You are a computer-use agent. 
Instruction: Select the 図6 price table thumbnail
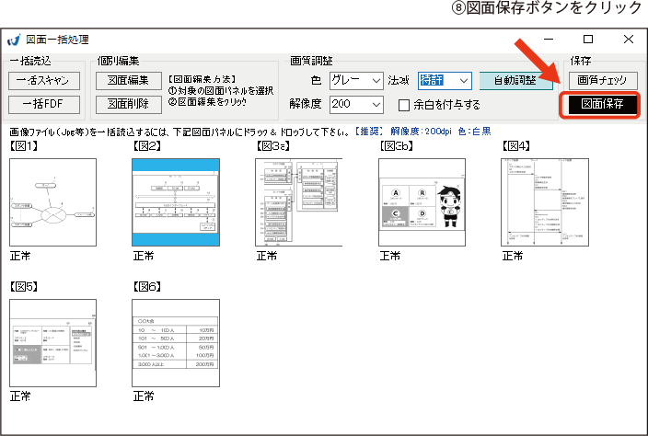[x=175, y=342]
